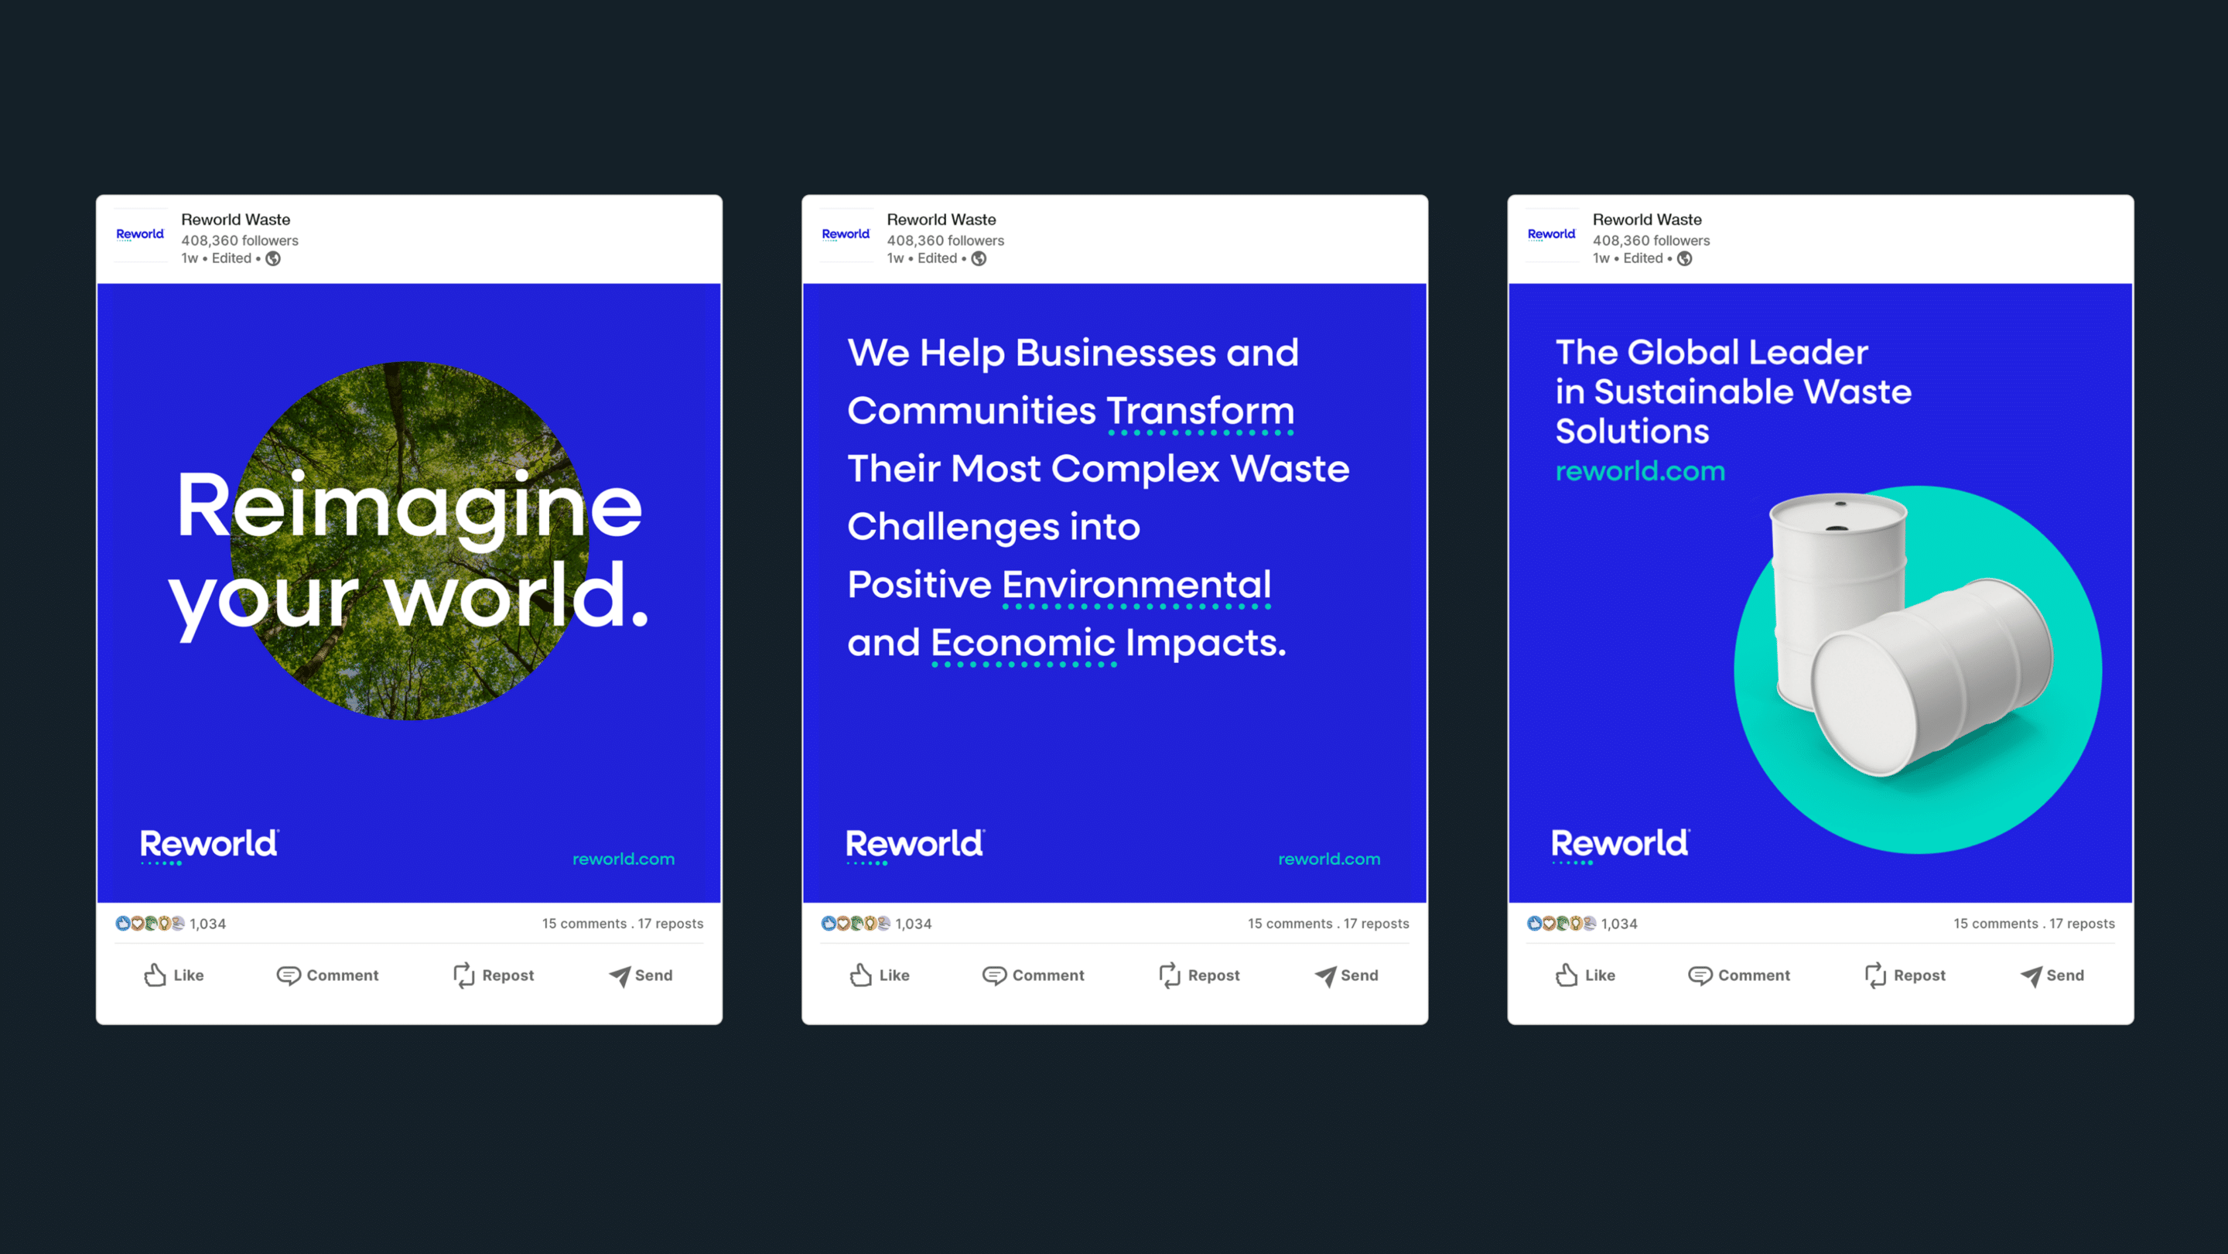This screenshot has width=2228, height=1254.
Task: Click reworld.com link in We Help Businesses image
Action: click(1329, 859)
